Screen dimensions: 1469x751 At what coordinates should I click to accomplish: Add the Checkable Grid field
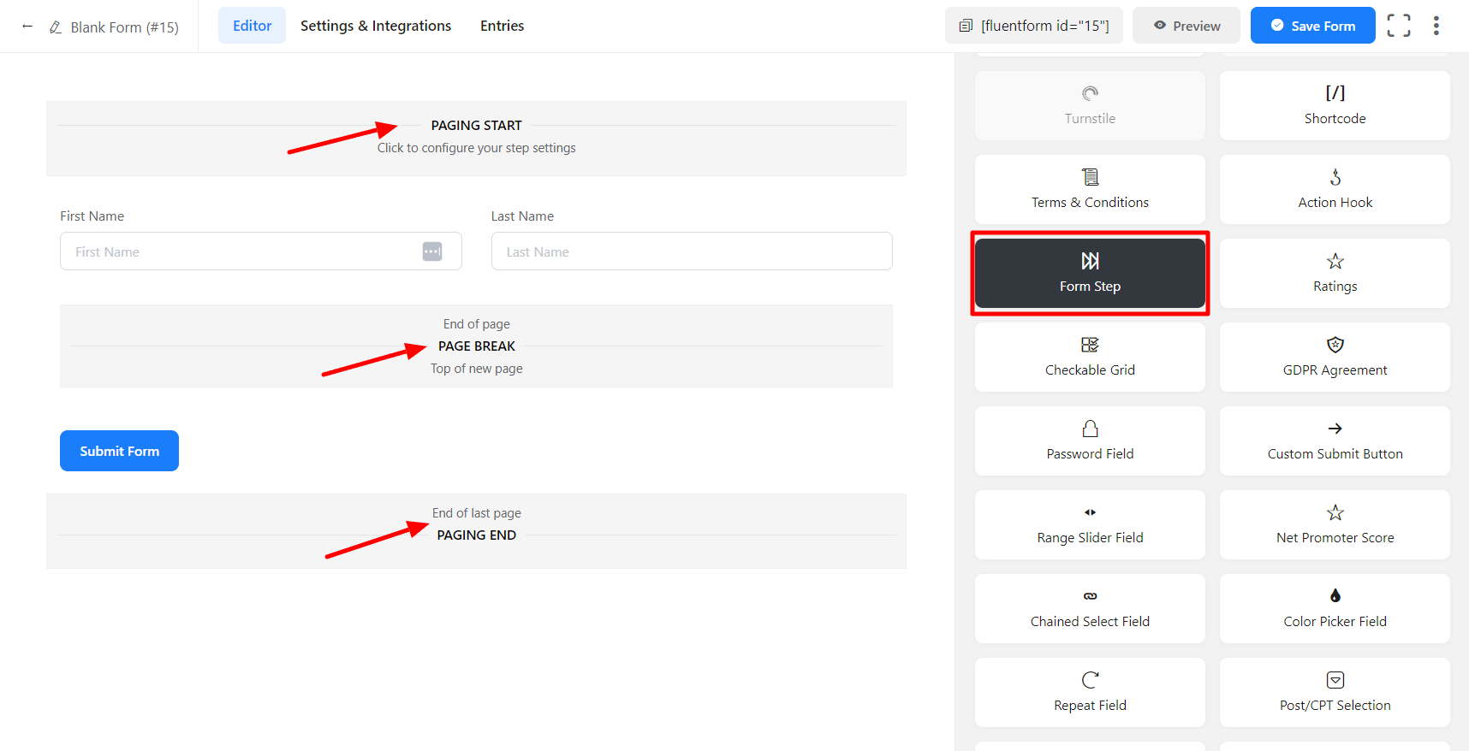pos(1089,357)
